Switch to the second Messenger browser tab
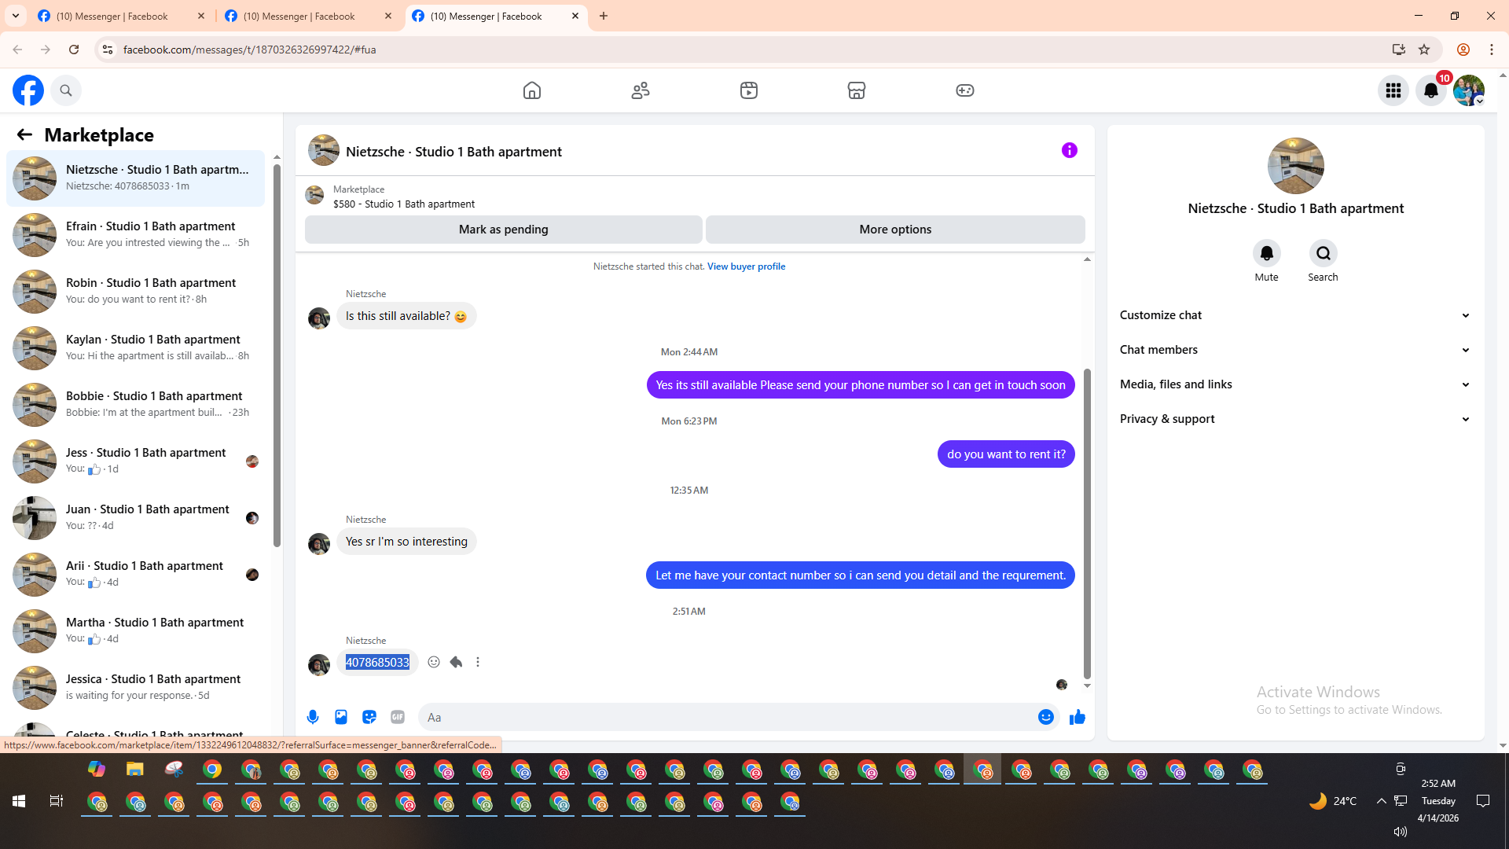The width and height of the screenshot is (1509, 849). click(299, 16)
